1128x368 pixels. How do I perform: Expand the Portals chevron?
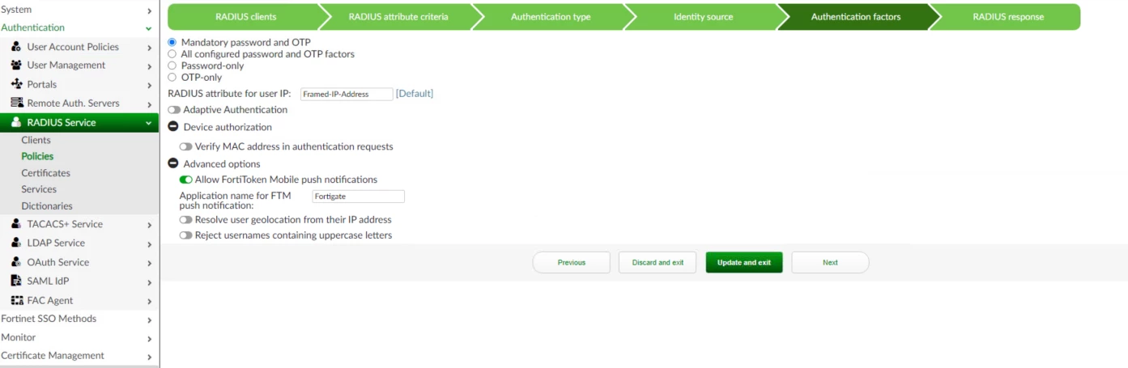150,85
